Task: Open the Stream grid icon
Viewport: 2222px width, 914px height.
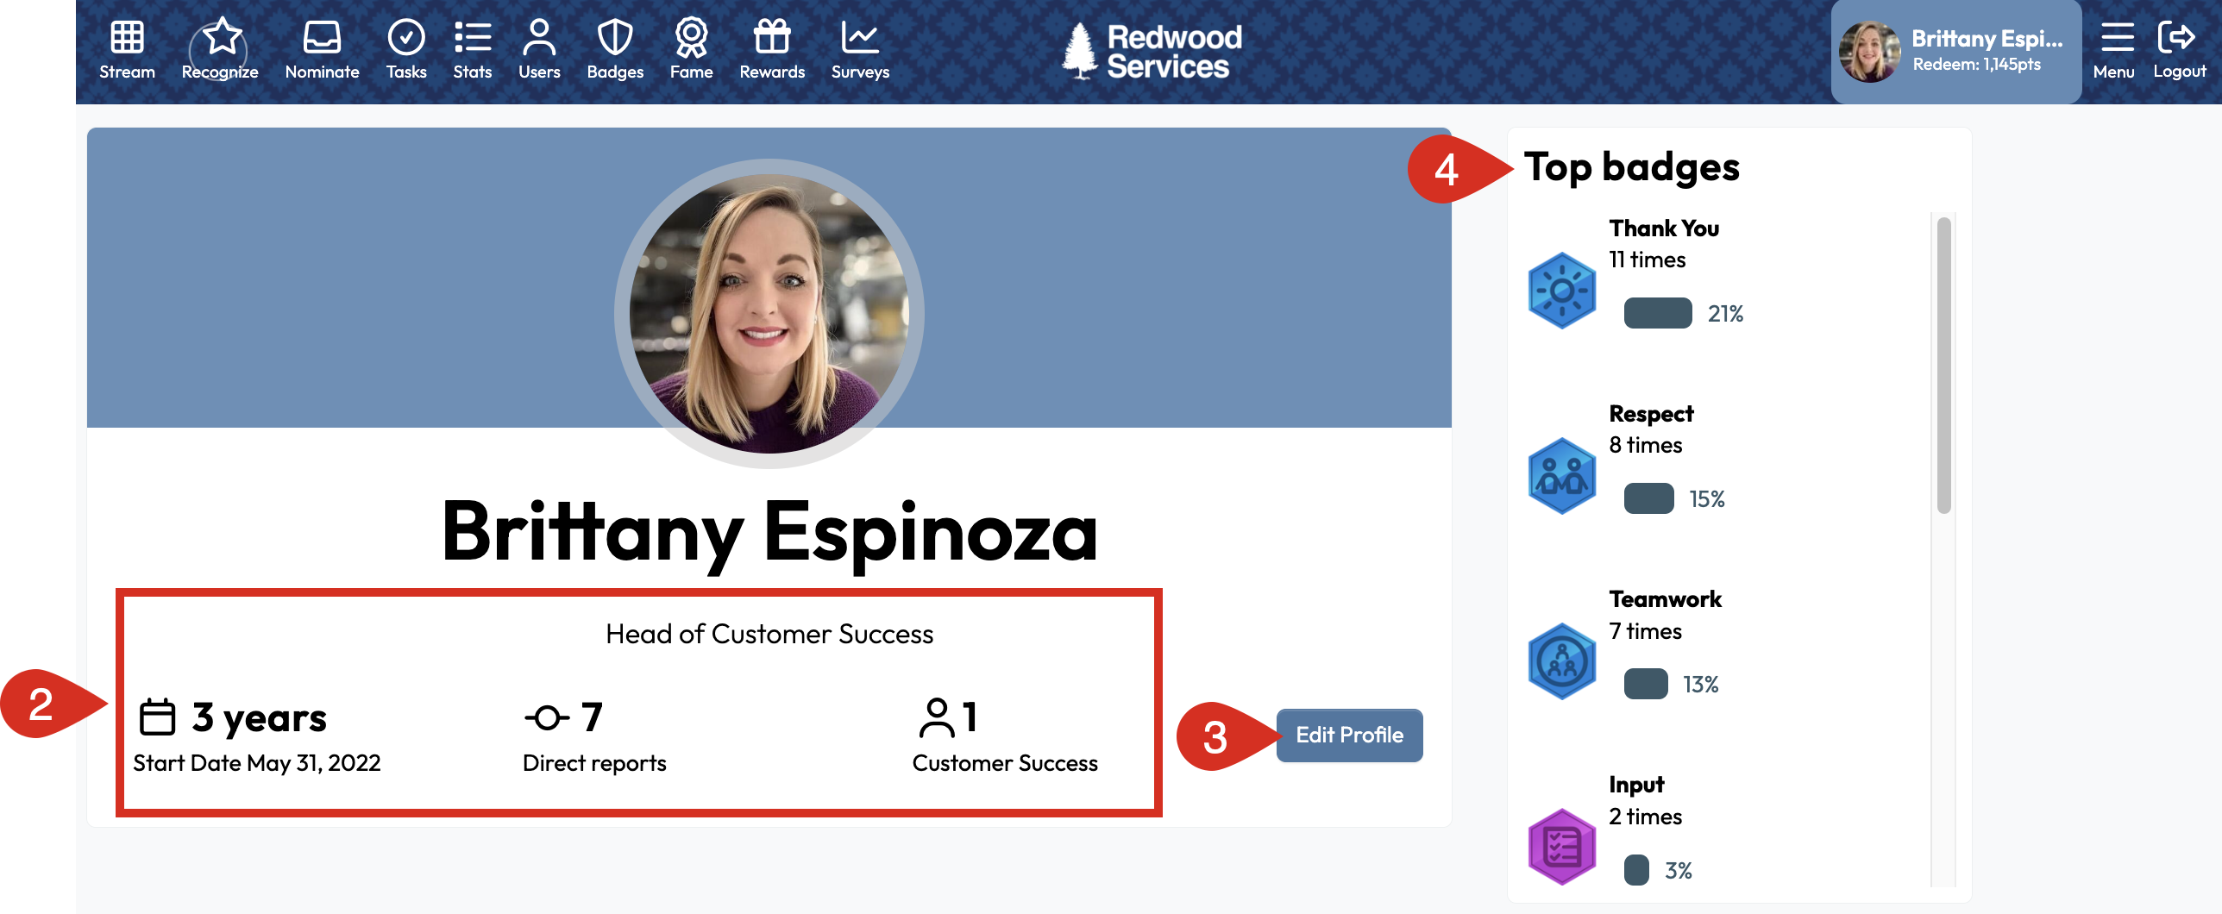Action: pyautogui.click(x=127, y=38)
